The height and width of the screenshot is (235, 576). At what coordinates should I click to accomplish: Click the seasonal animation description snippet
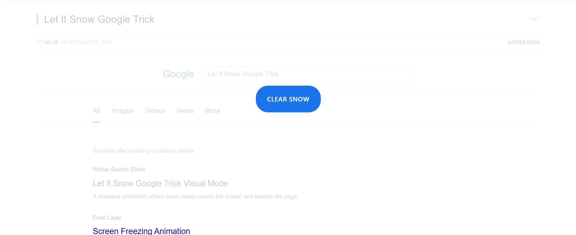(x=195, y=197)
